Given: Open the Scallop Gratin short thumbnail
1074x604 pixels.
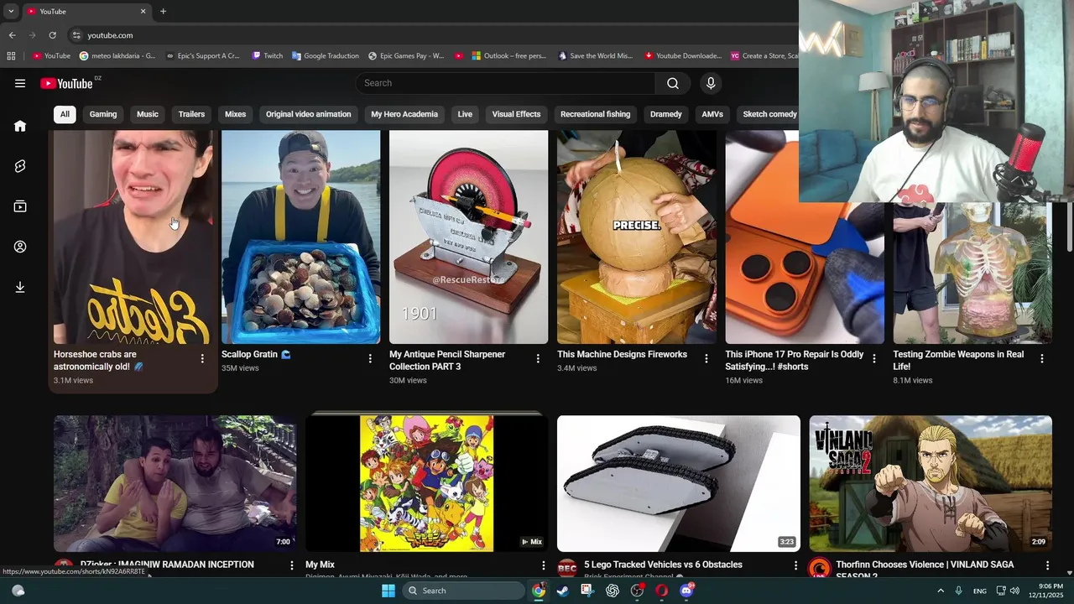Looking at the screenshot, I should coord(300,237).
